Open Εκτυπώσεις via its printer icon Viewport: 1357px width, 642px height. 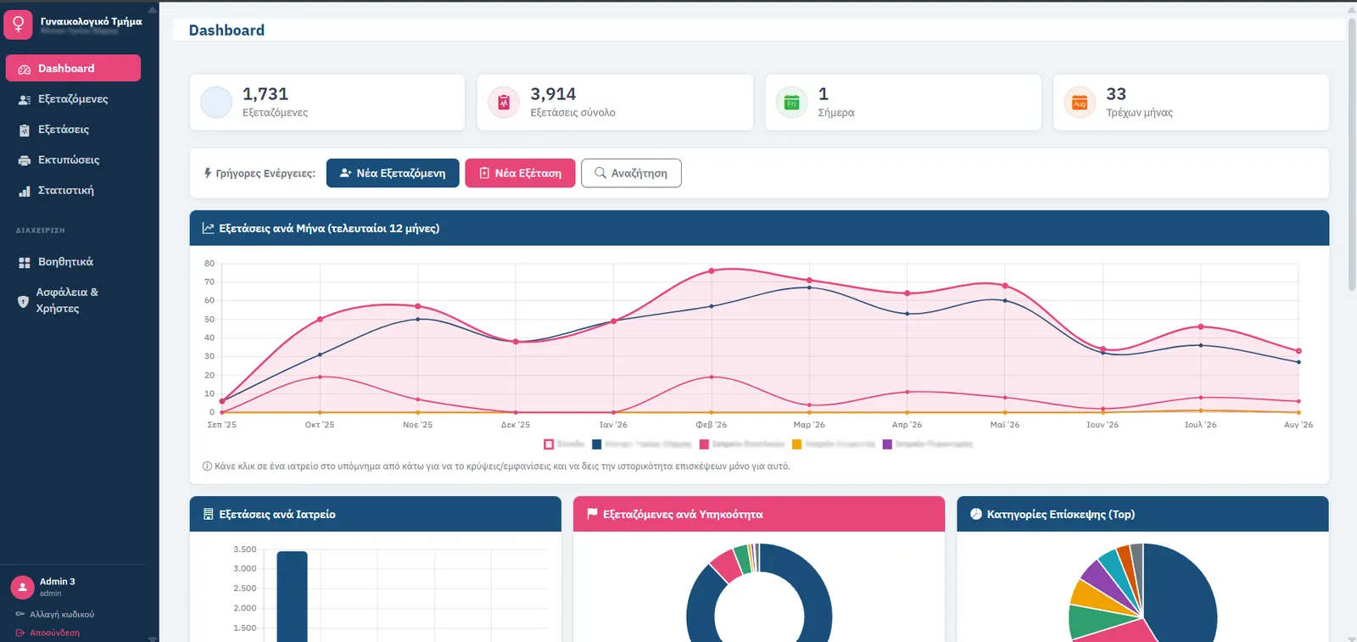pos(25,160)
